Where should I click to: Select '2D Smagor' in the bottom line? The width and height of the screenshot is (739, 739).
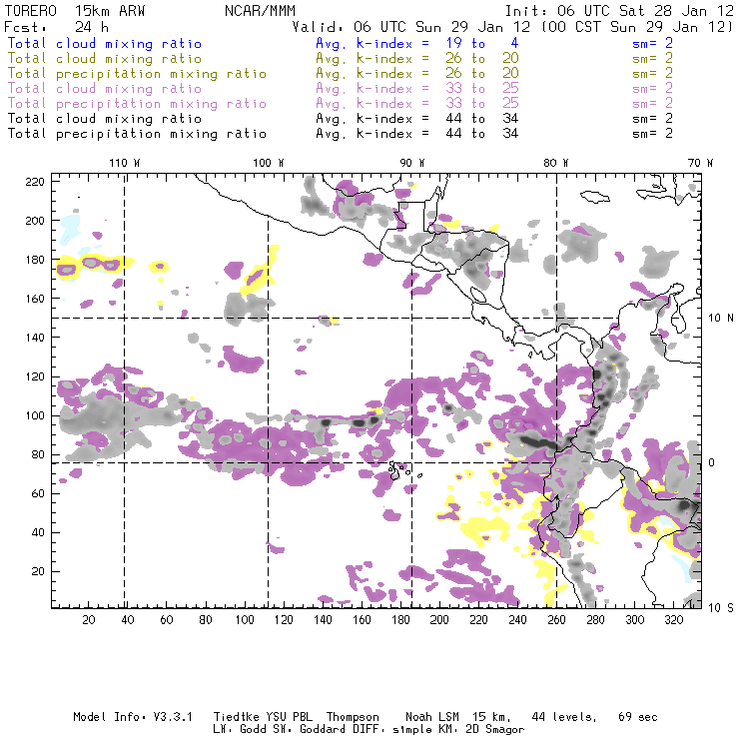[x=495, y=730]
